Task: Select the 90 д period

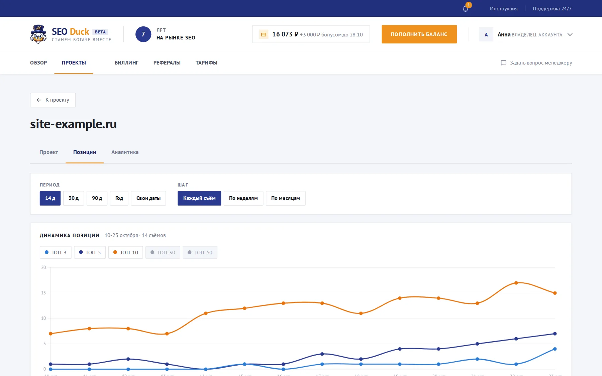Action: (97, 198)
